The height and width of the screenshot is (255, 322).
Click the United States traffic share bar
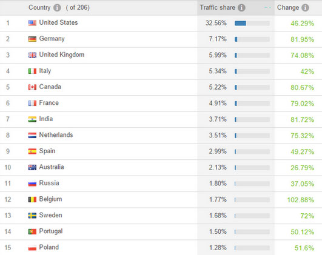point(252,23)
